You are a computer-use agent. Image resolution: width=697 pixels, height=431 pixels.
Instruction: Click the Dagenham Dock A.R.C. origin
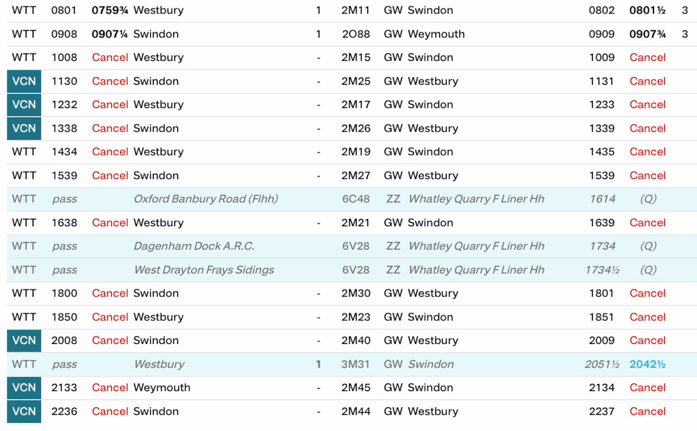[x=194, y=246]
